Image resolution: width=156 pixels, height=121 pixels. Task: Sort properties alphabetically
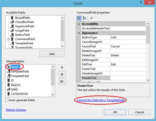tap(84, 18)
